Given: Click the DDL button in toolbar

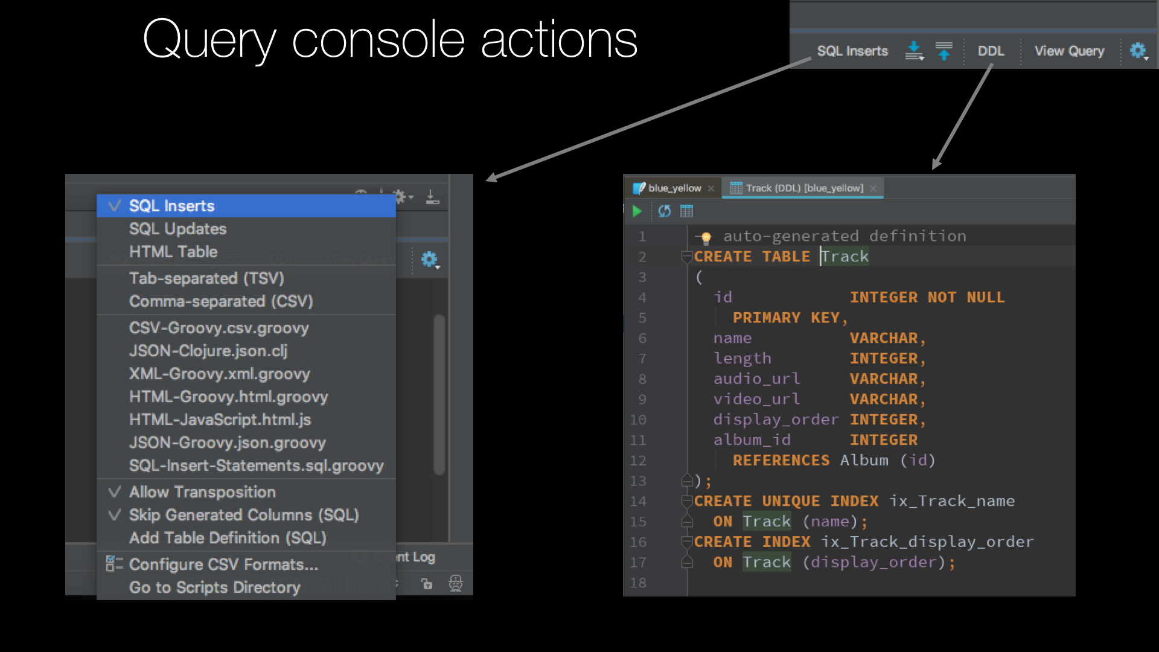Looking at the screenshot, I should [x=991, y=51].
